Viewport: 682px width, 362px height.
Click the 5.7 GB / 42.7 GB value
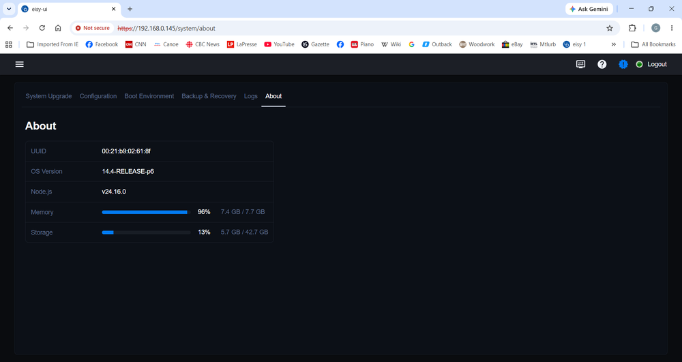pos(244,232)
